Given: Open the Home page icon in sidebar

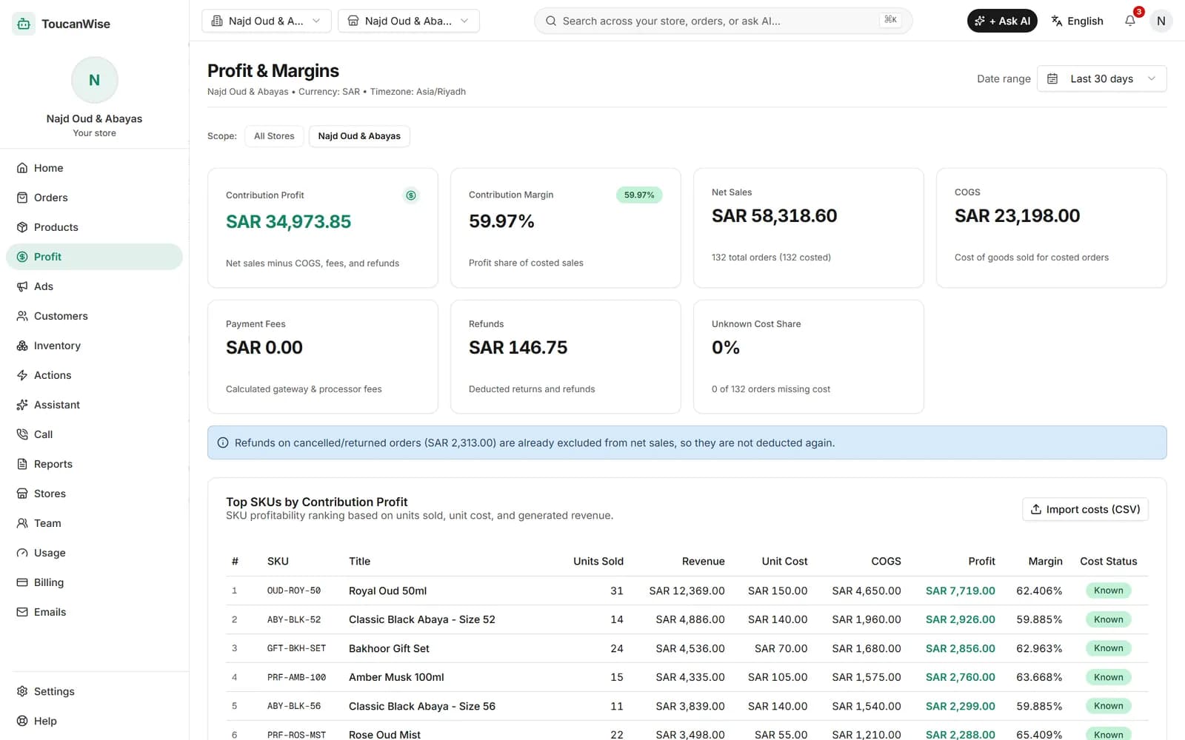Looking at the screenshot, I should [x=22, y=168].
